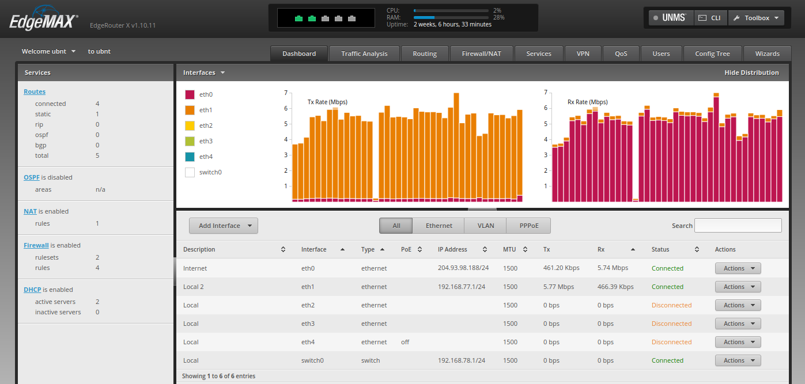Click the CPU usage bar
Viewport: 805px width, 384px height.
(x=451, y=10)
